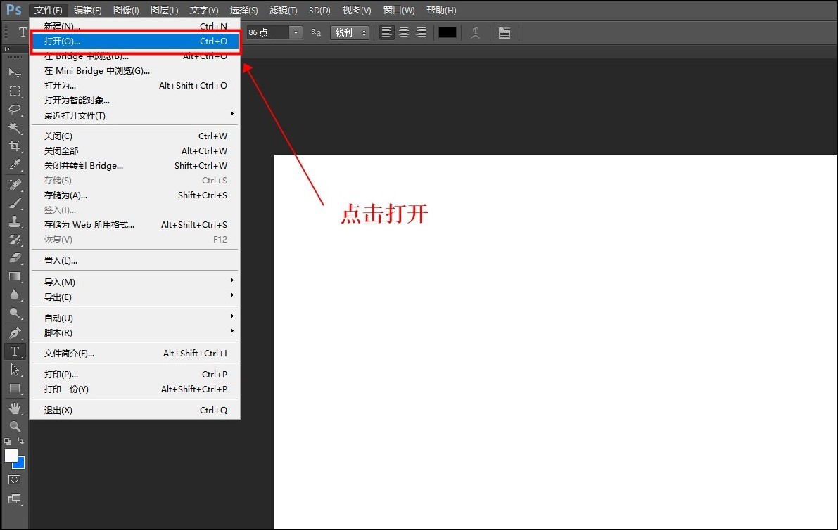Screen dimensions: 838x530
Task: Select the Magic Wand tool
Action: pos(14,128)
